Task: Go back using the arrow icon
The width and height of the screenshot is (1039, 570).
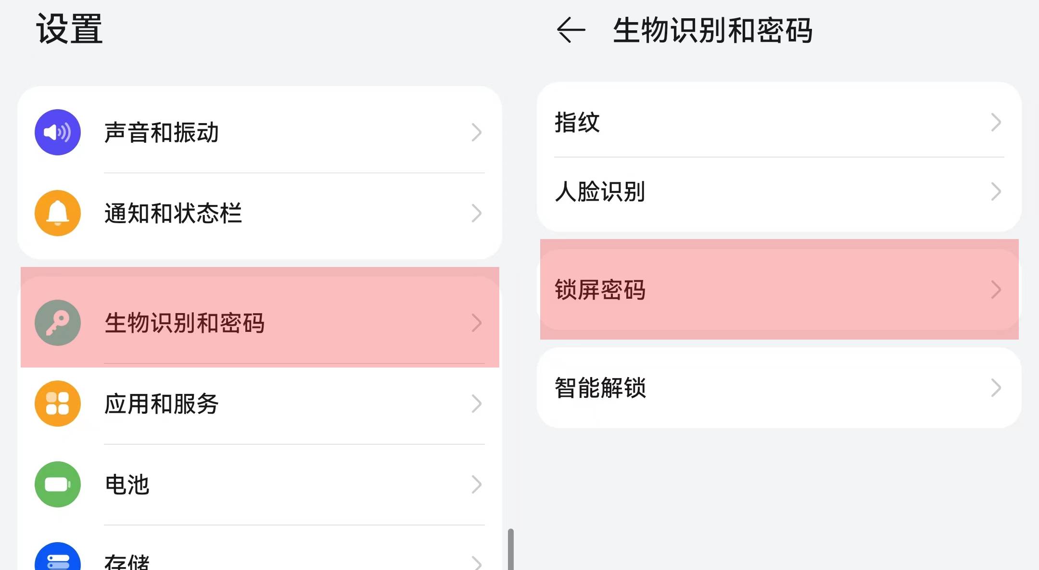Action: (x=570, y=30)
